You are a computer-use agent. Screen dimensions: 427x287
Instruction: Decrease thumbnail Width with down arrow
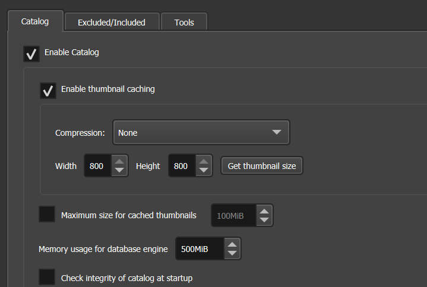coord(120,170)
